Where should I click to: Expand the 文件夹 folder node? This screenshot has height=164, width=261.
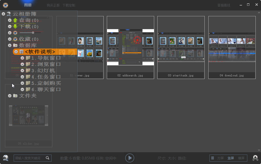9,96
